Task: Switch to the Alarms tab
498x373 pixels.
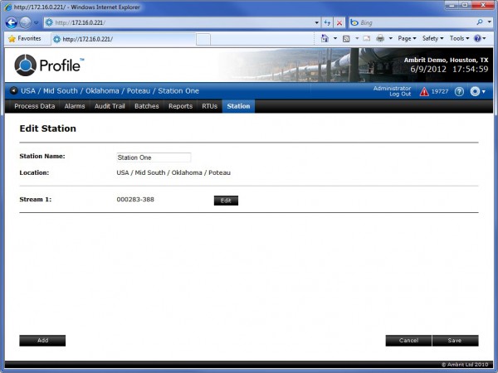Action: point(75,106)
